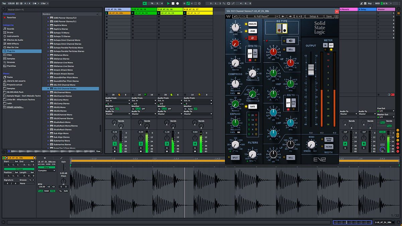Click the browser list scrollbar
This screenshot has width=402, height=226.
pos(100,129)
